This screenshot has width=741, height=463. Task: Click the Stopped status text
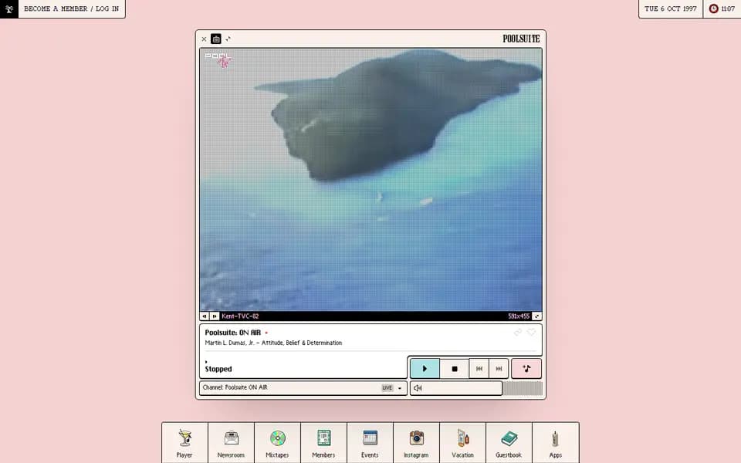218,369
